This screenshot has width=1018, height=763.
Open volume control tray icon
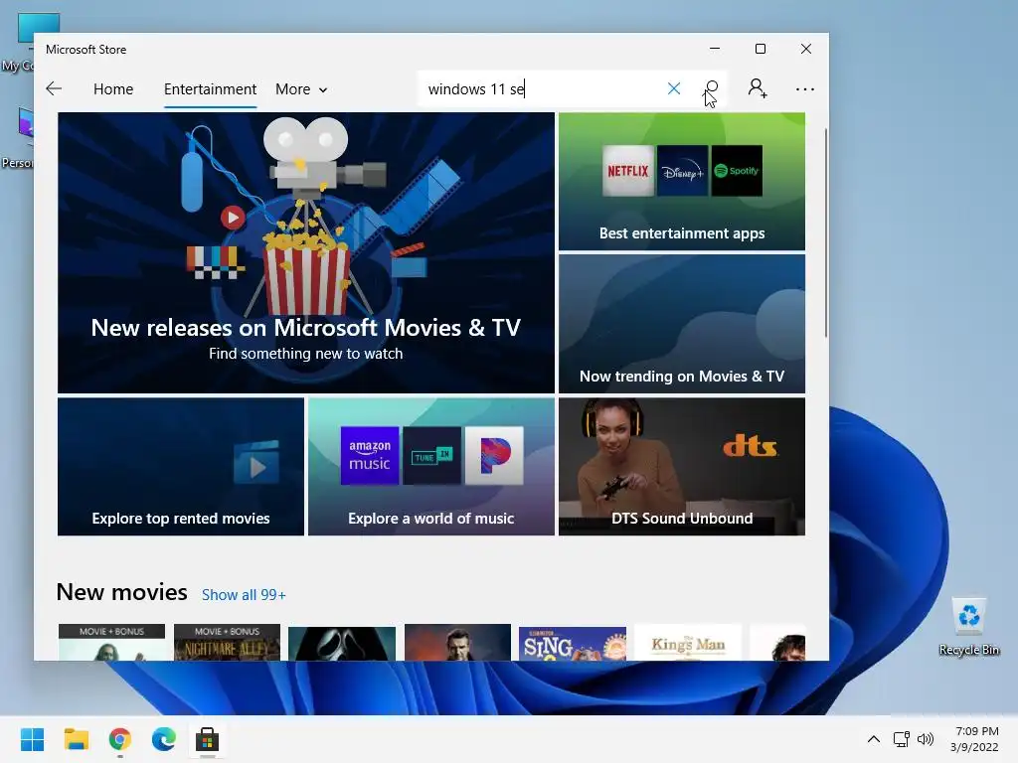[x=926, y=739]
